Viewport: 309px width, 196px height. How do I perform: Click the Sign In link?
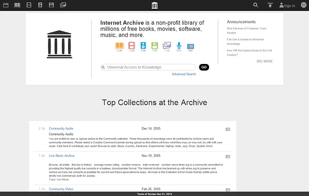coord(287,6)
